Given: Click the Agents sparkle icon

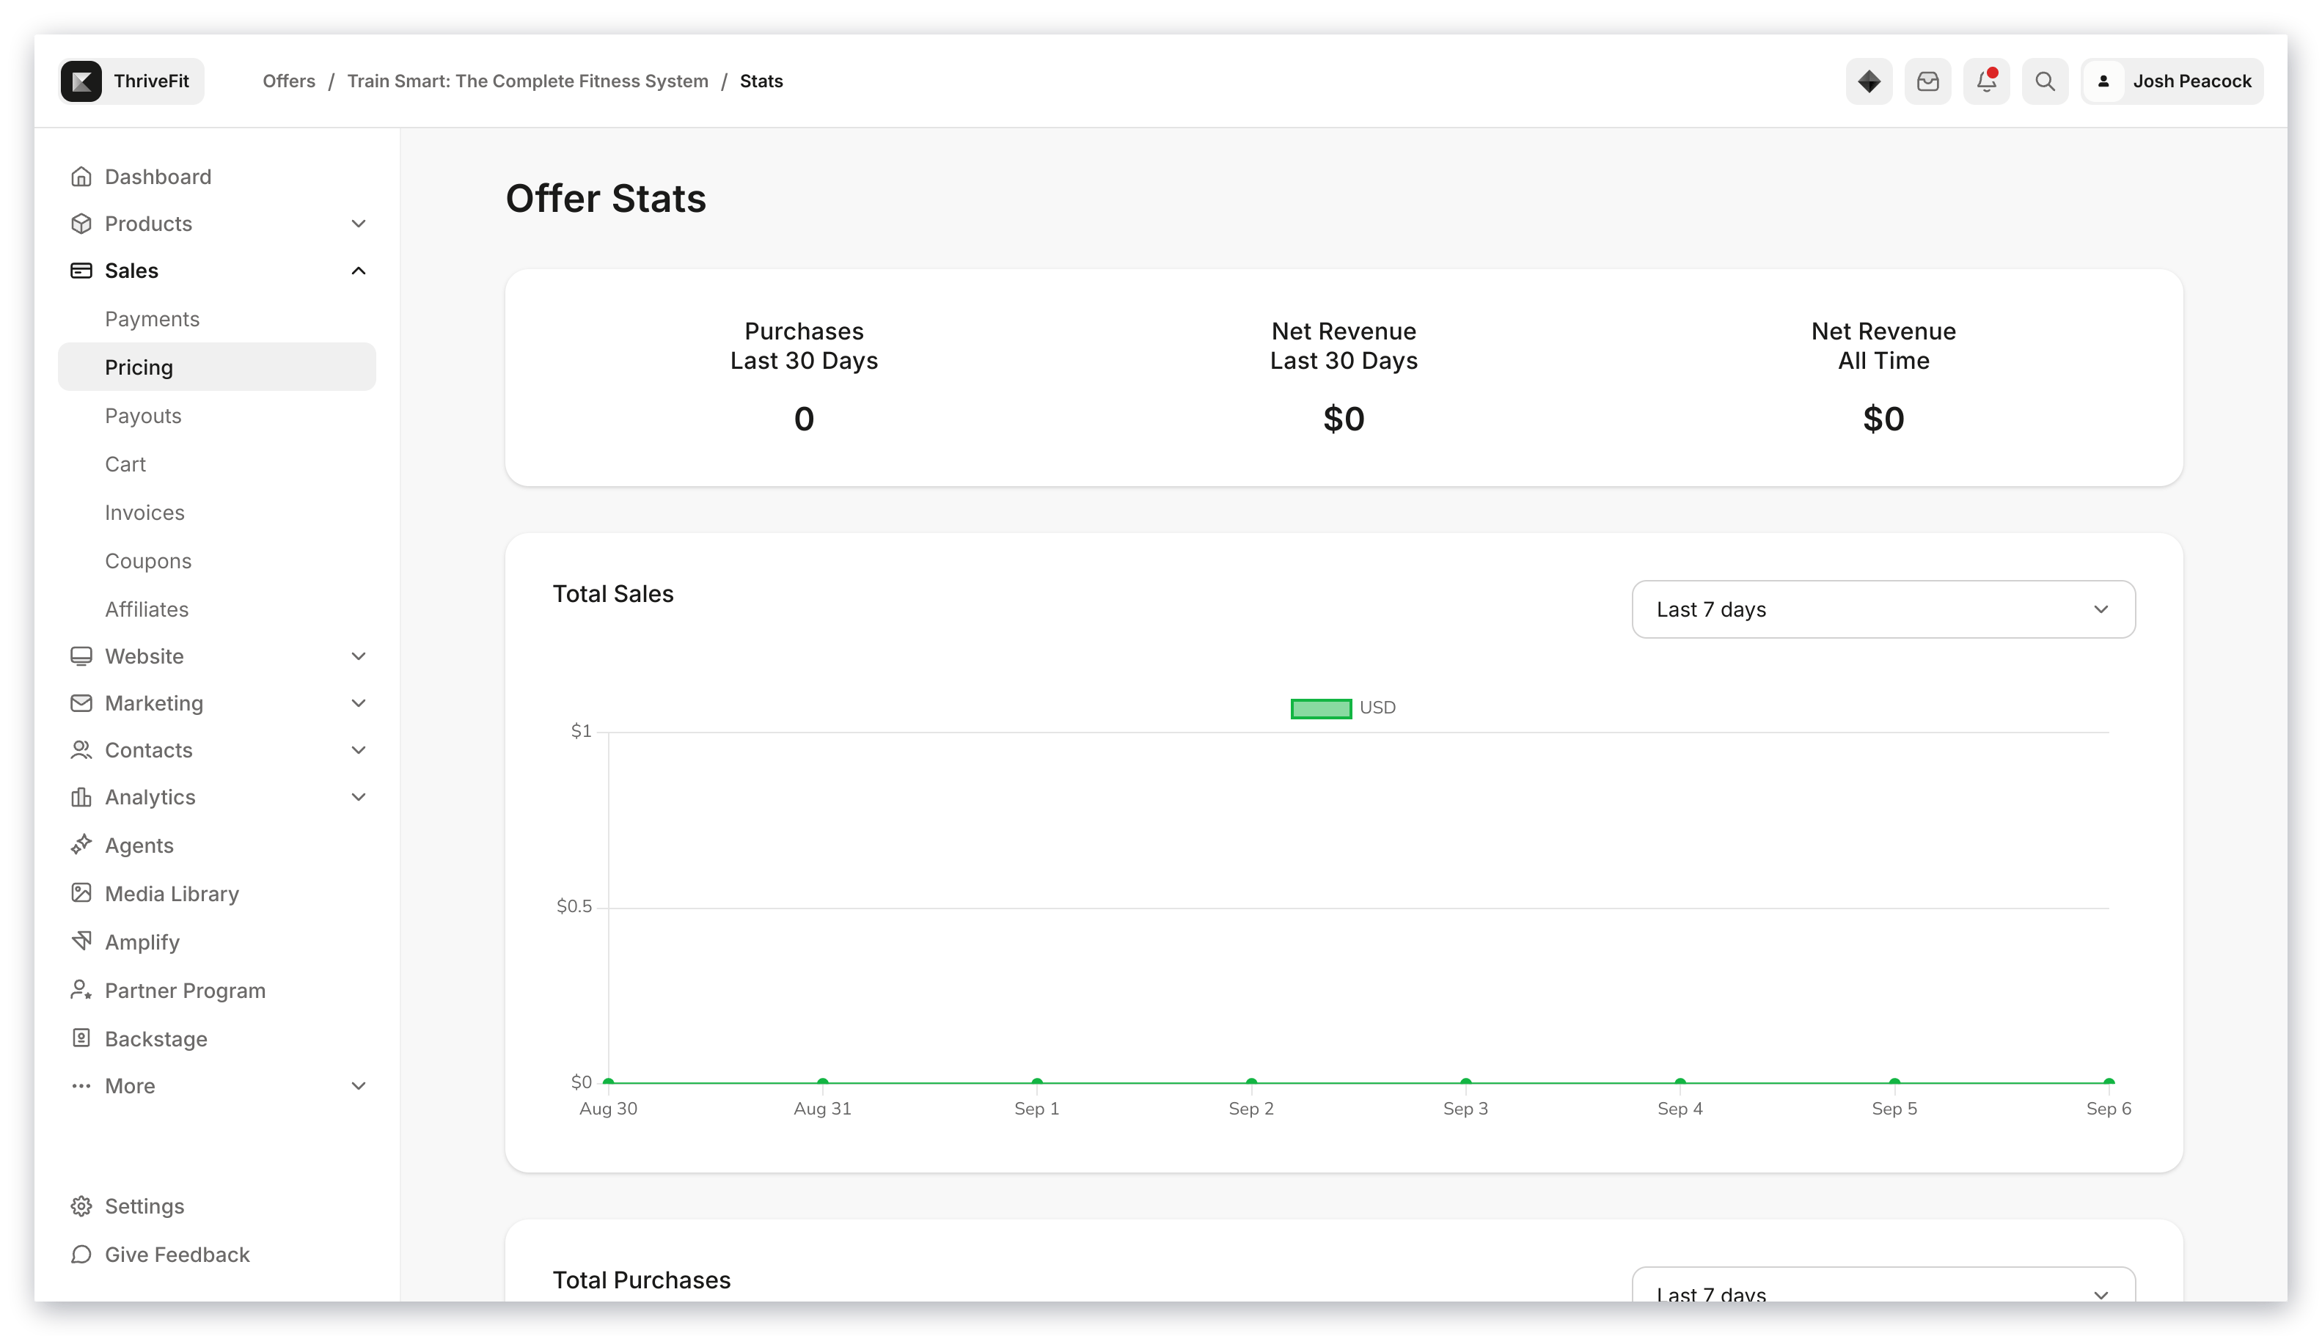Looking at the screenshot, I should point(81,844).
